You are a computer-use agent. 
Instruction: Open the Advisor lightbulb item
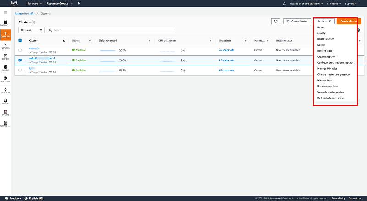coord(6,91)
